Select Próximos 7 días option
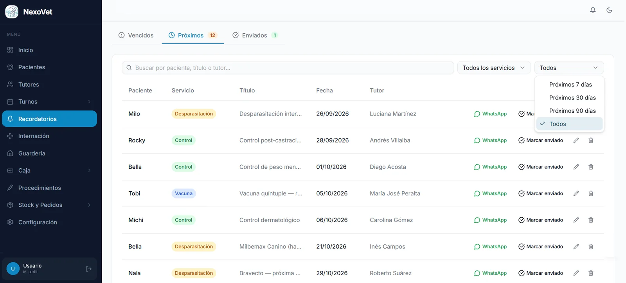The height and width of the screenshot is (283, 626). point(570,85)
